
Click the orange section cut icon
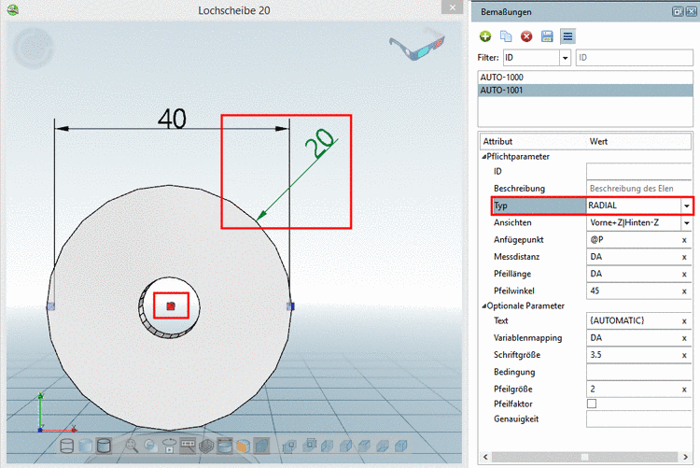click(x=244, y=446)
